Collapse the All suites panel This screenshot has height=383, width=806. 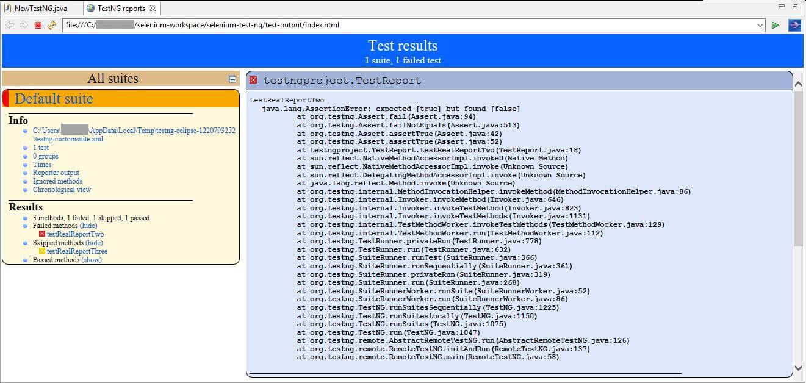coord(232,79)
